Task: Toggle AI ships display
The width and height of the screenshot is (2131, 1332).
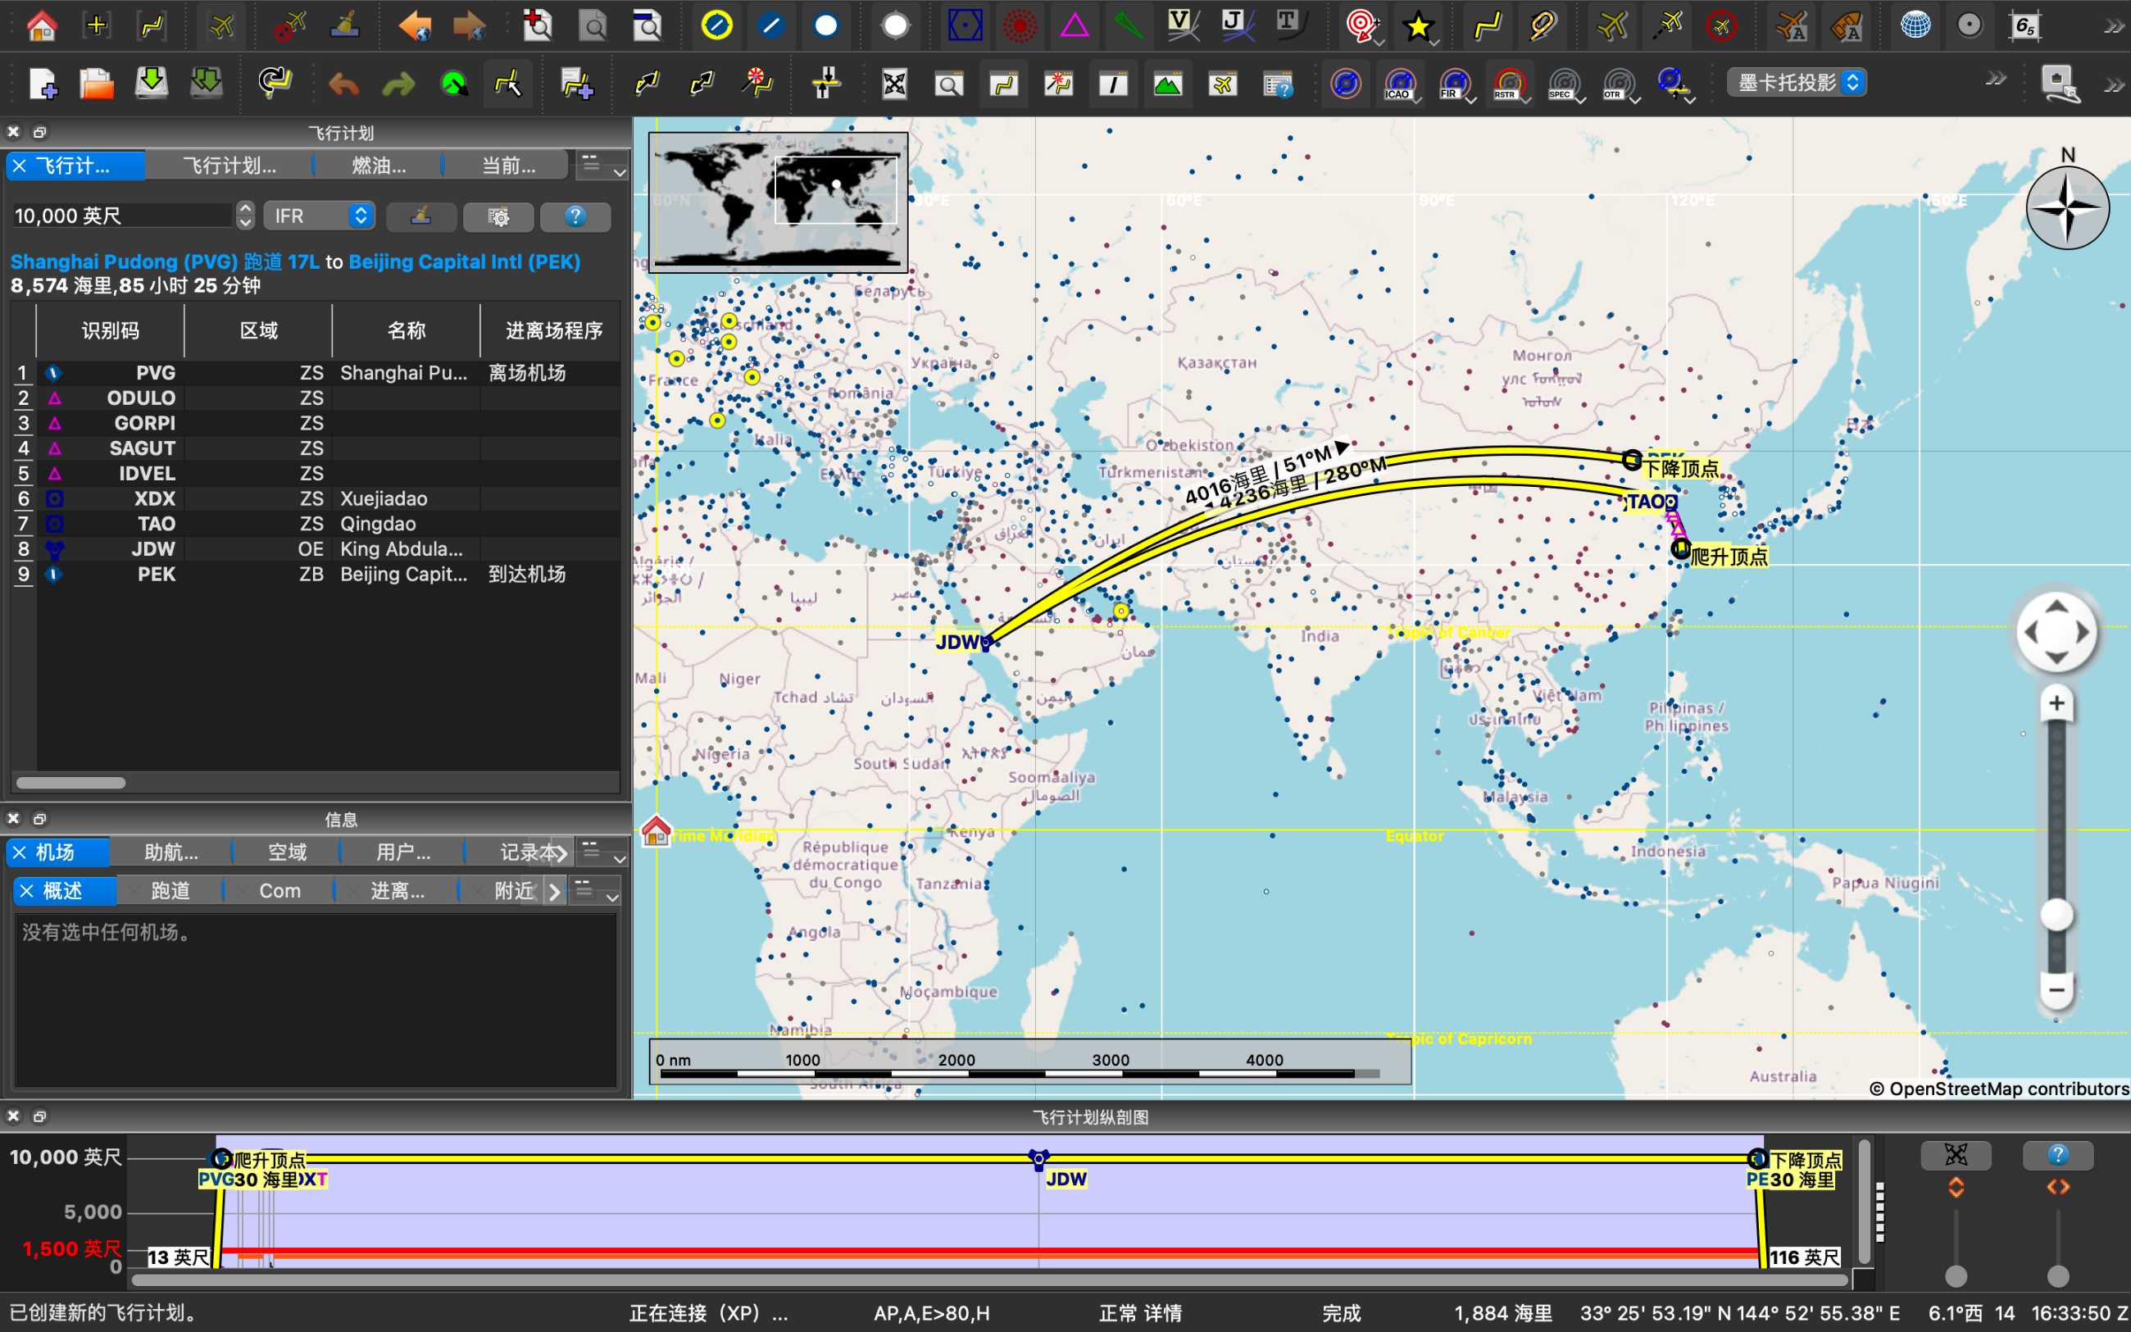Action: coord(1847,26)
